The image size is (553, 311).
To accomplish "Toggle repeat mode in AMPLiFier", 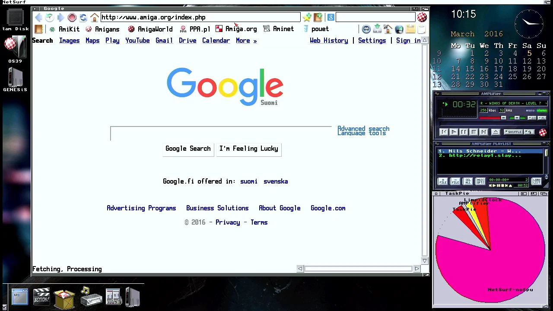I will (x=529, y=132).
